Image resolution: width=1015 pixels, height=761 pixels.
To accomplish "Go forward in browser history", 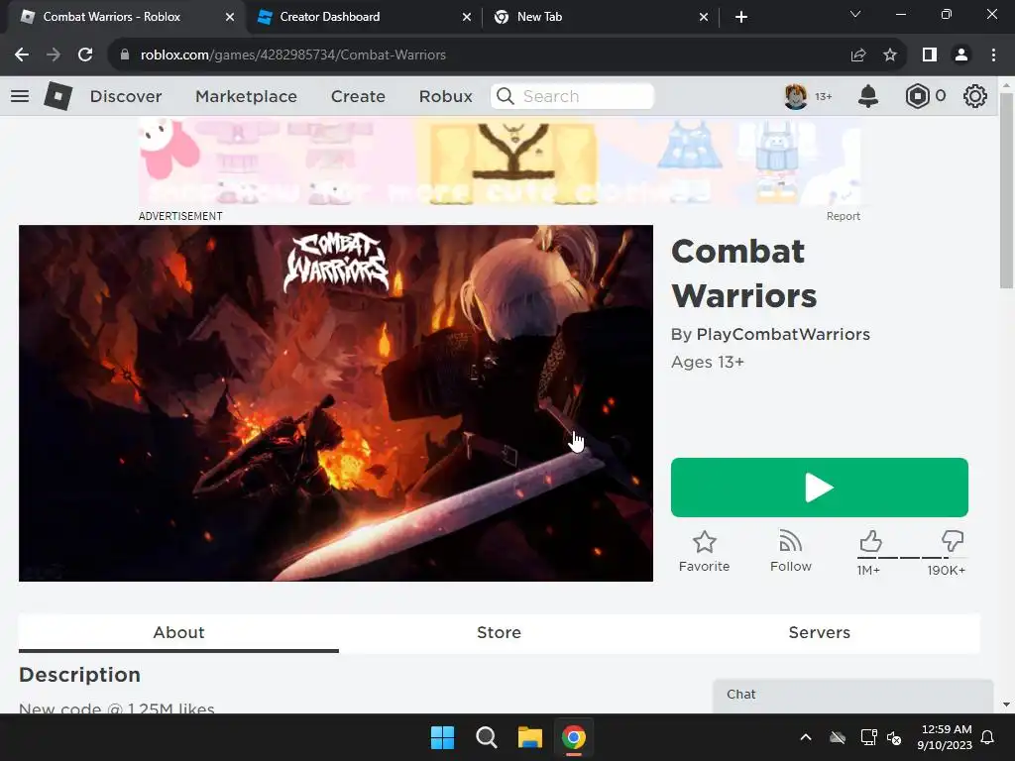I will pyautogui.click(x=54, y=55).
